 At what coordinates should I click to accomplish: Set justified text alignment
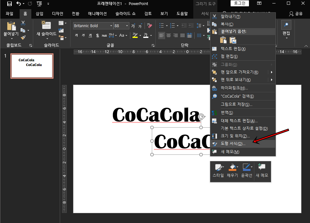click(183, 35)
